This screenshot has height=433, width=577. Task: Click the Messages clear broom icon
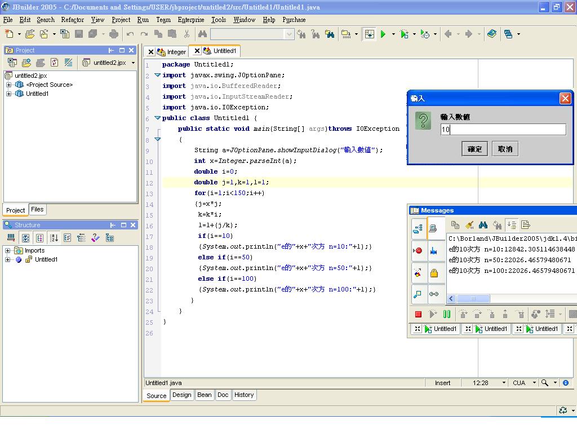click(469, 224)
